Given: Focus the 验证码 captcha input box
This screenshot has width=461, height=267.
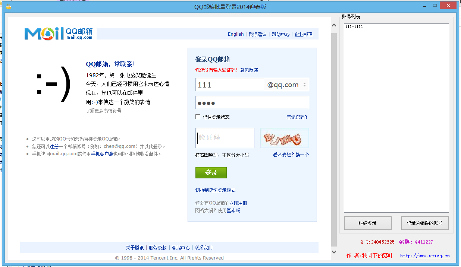Looking at the screenshot, I should 225,138.
